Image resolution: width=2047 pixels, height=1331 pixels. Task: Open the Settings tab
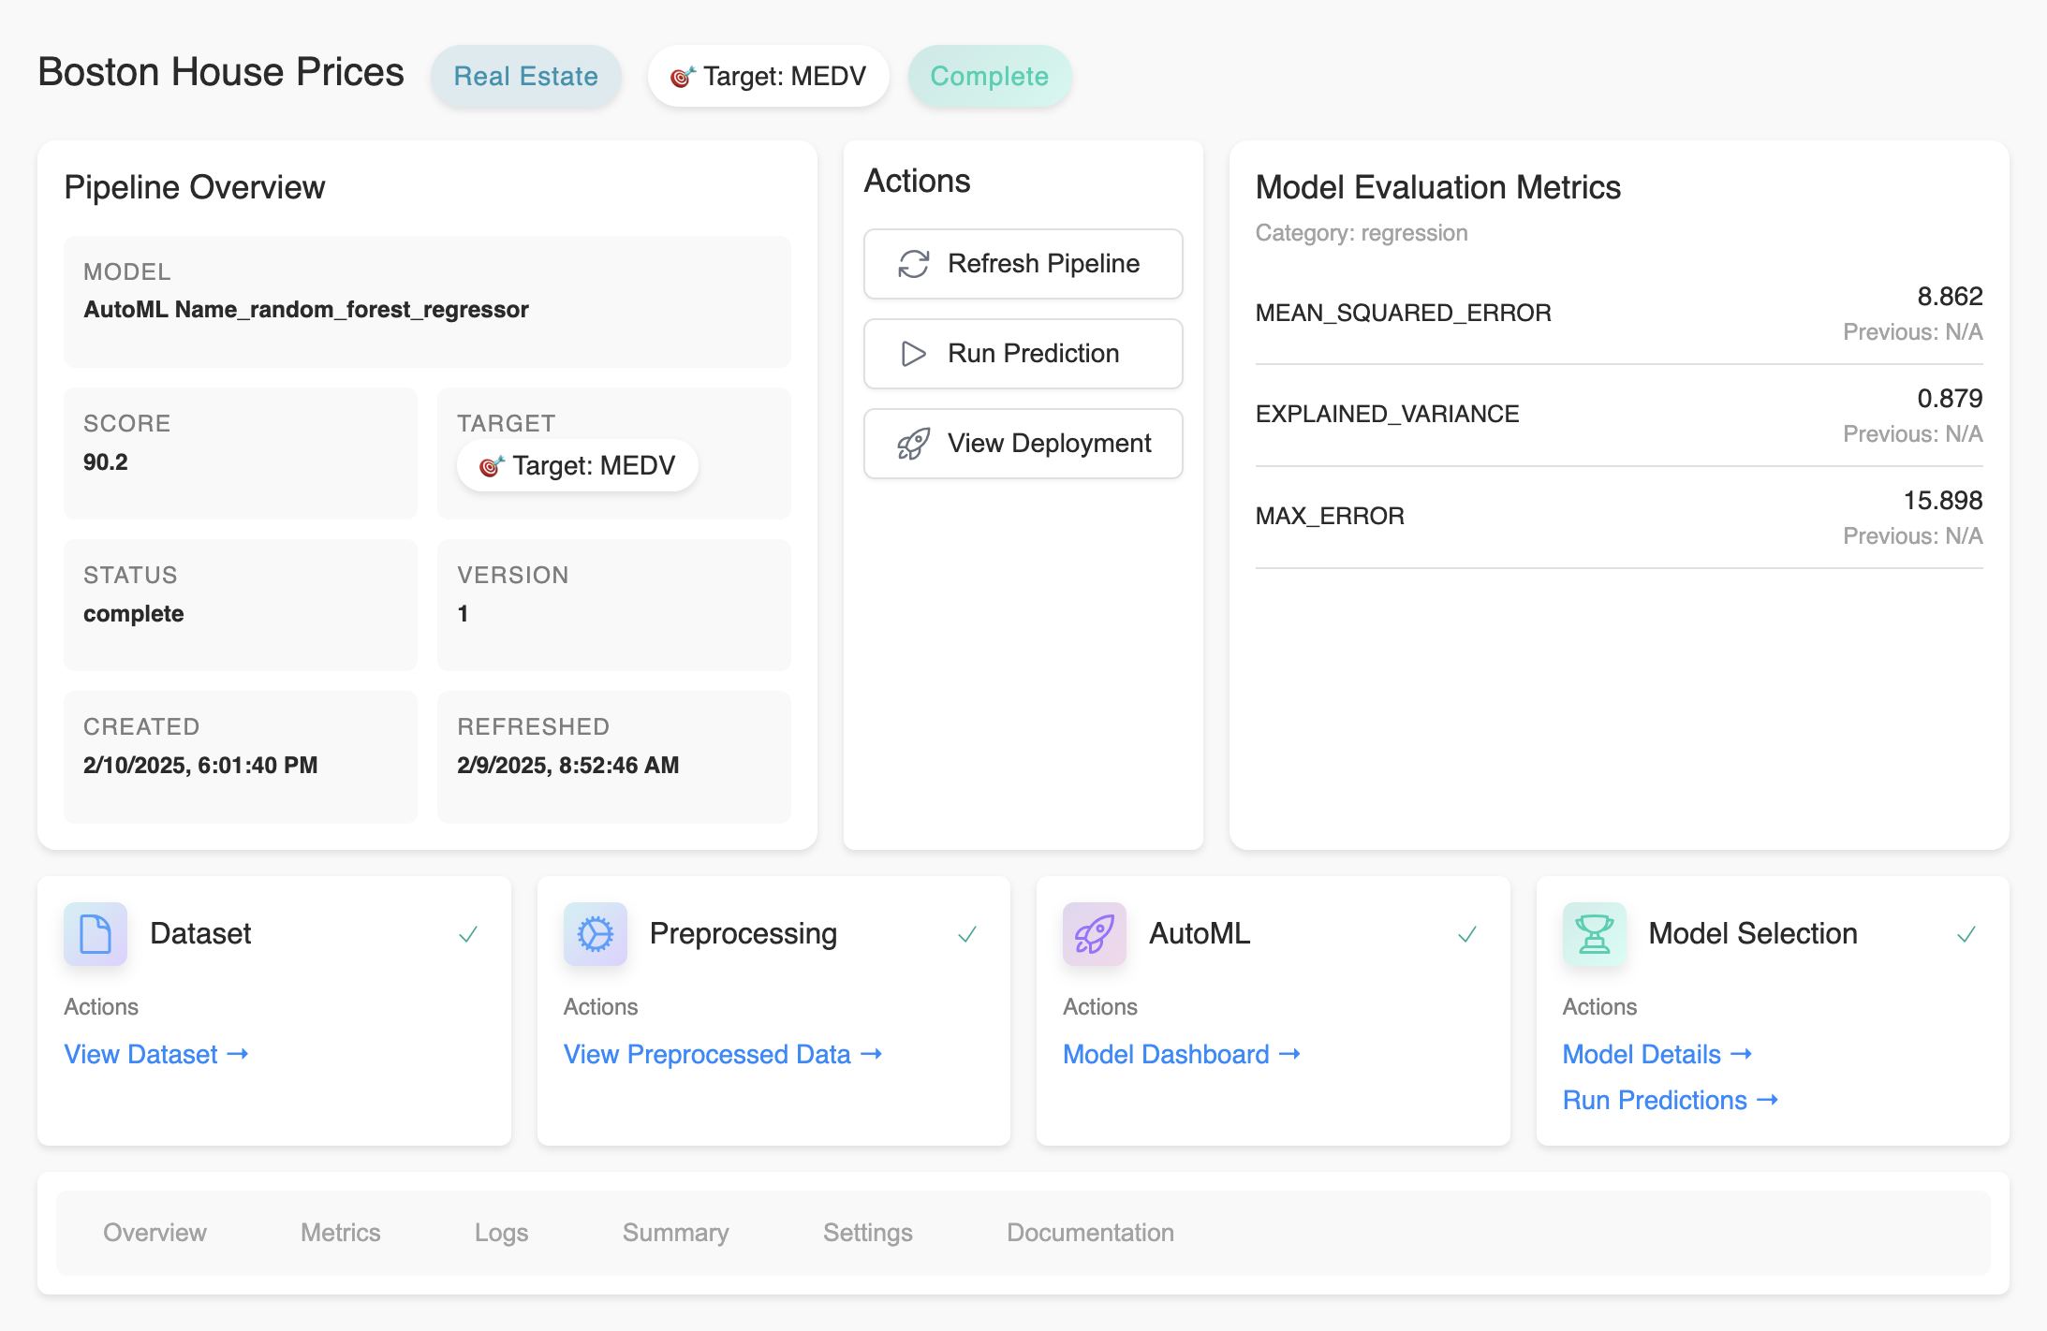(x=868, y=1233)
